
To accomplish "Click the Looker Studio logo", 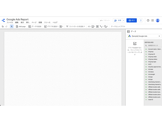I will pyautogui.click(x=3, y=20).
